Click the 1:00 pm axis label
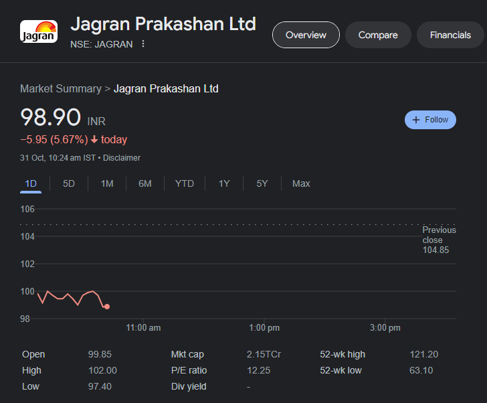This screenshot has height=403, width=487. (x=264, y=328)
